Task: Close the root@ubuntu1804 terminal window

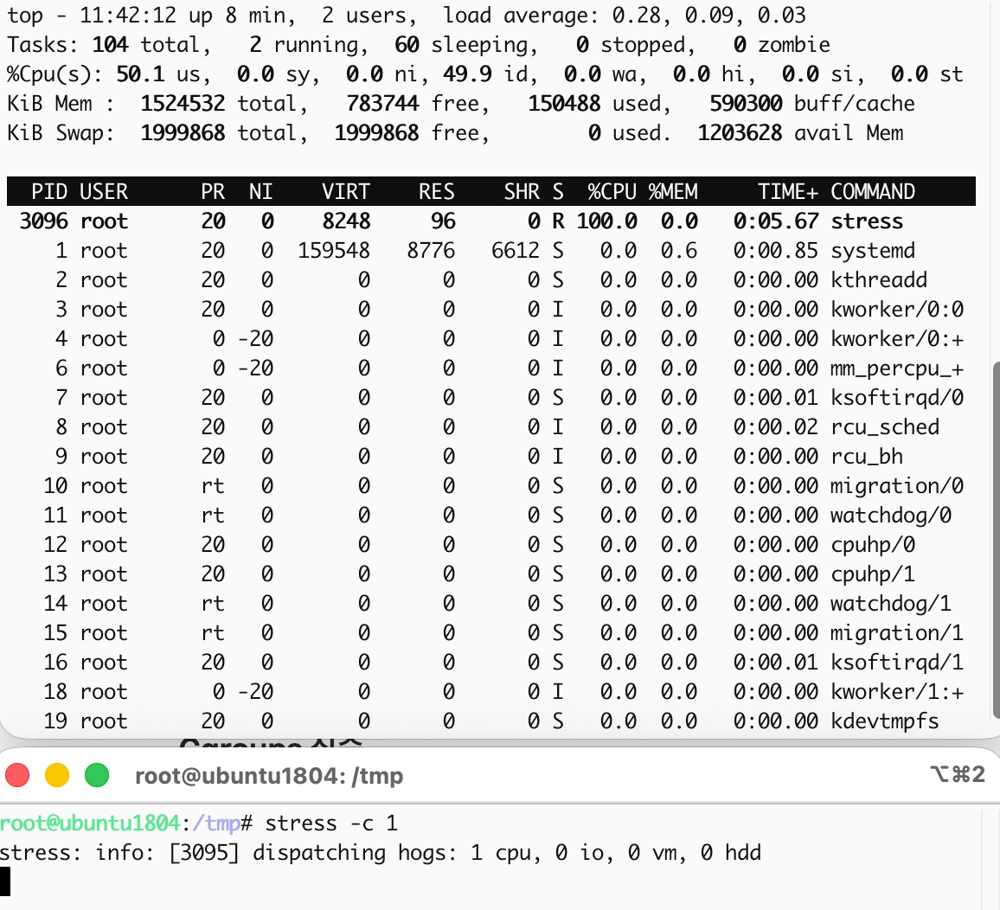Action: [17, 775]
